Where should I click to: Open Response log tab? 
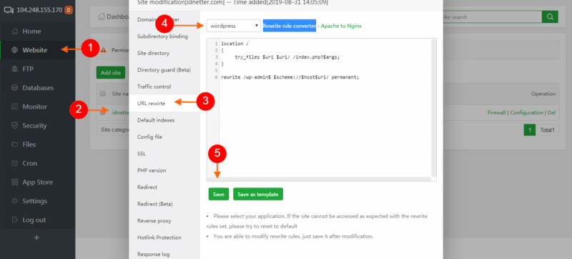coord(153,255)
